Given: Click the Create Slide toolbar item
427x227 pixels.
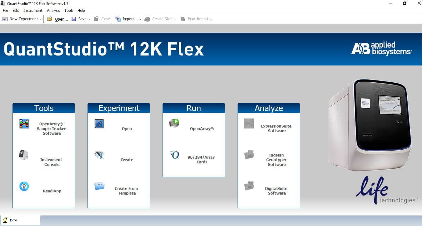Looking at the screenshot, I should coord(160,19).
